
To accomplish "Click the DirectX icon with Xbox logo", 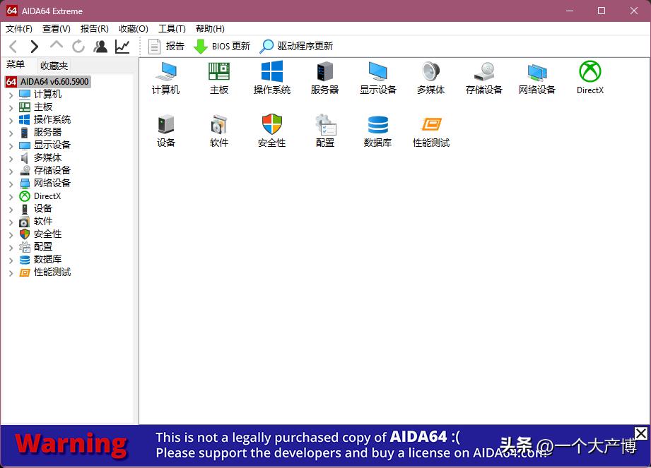I will pos(590,78).
